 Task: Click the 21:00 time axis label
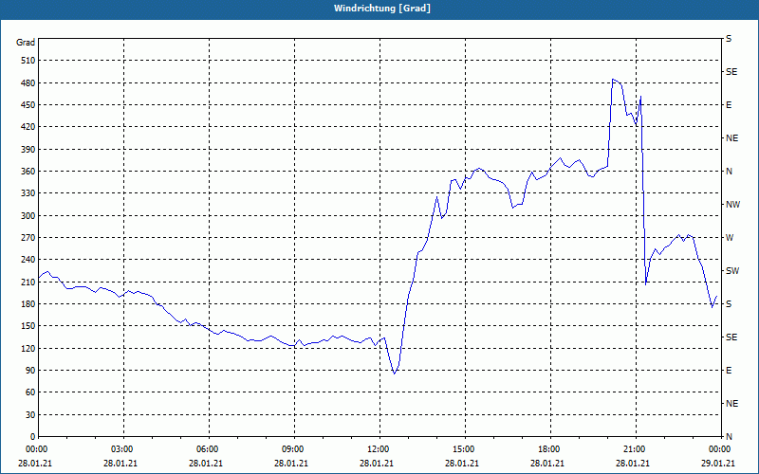pos(633,449)
